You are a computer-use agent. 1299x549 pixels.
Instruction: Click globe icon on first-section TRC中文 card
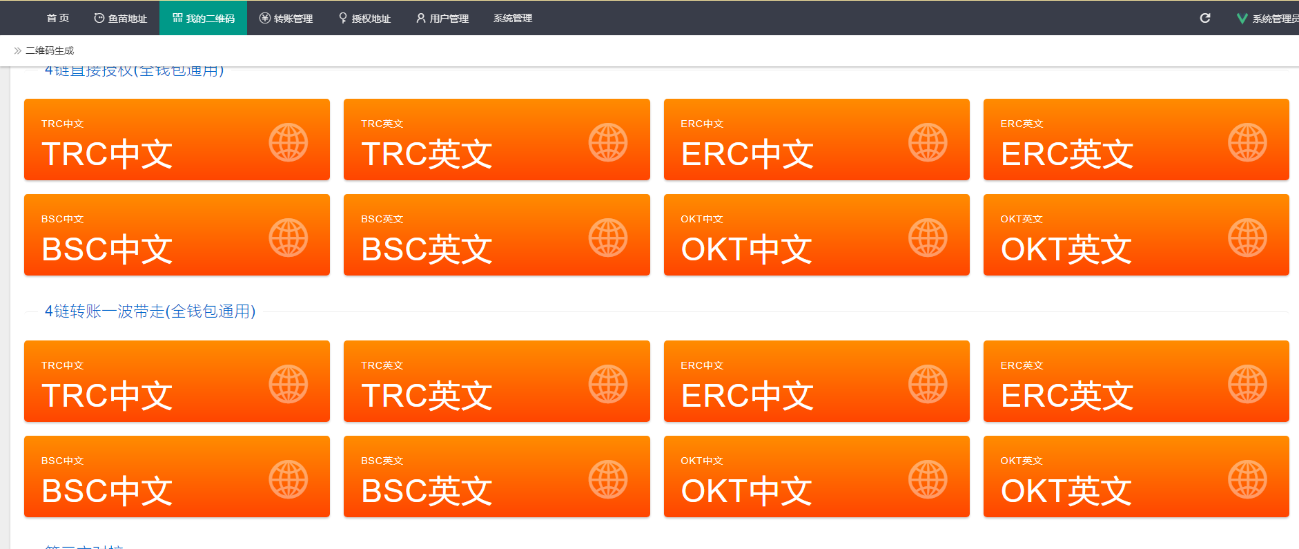(288, 142)
